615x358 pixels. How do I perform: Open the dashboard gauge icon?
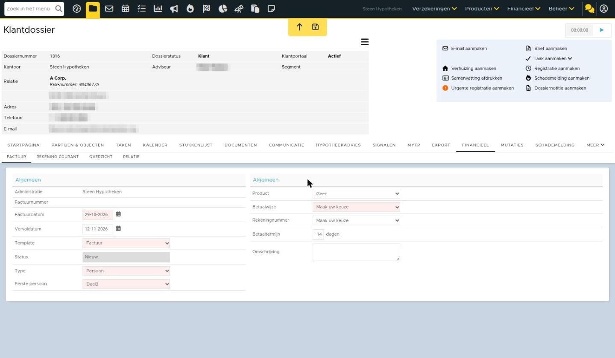tap(77, 9)
